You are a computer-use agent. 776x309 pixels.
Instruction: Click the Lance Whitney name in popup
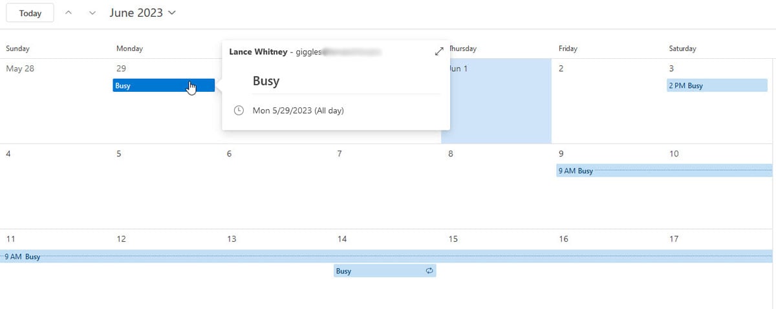(x=258, y=51)
